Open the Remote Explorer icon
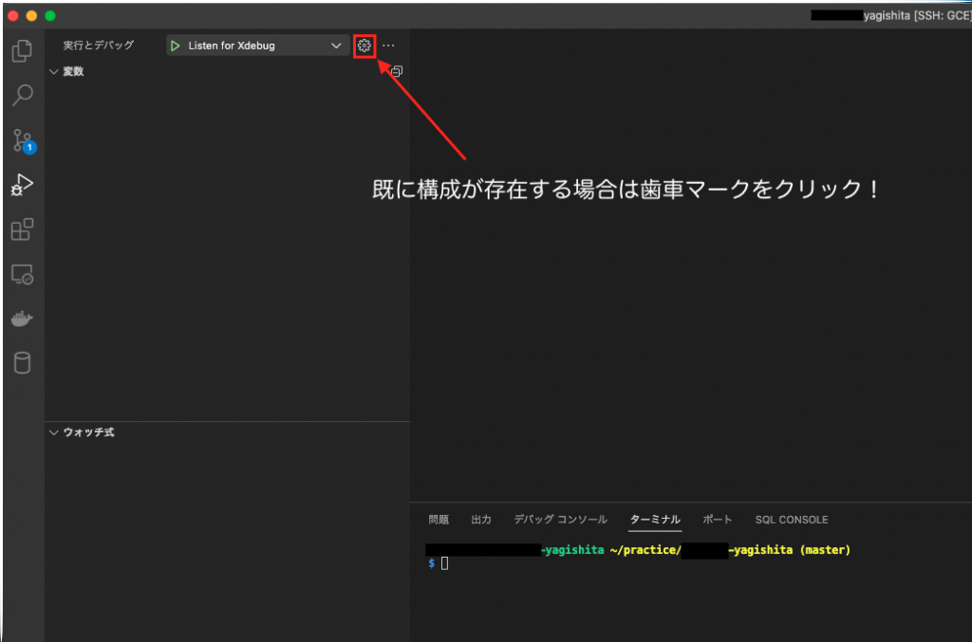 [22, 275]
